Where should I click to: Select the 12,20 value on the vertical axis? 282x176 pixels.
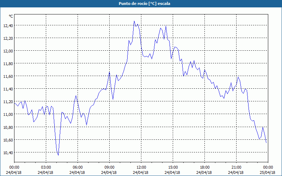[x=8, y=38]
